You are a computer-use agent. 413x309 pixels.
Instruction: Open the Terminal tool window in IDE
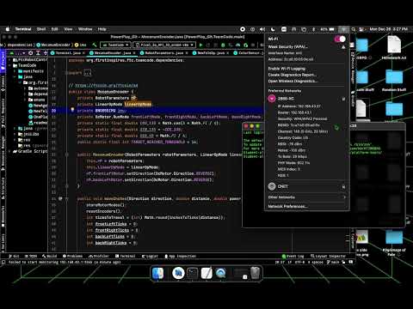click(125, 256)
